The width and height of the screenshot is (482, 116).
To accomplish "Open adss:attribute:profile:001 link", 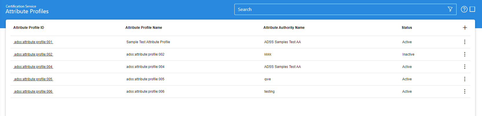I will (33, 42).
